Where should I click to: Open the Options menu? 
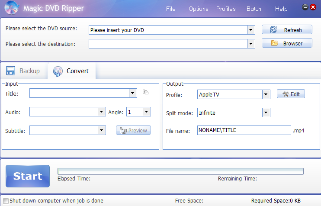(199, 9)
